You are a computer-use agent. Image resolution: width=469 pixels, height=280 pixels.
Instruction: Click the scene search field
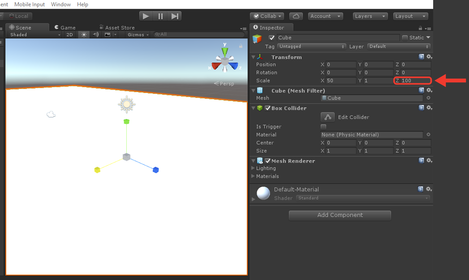tap(199, 34)
